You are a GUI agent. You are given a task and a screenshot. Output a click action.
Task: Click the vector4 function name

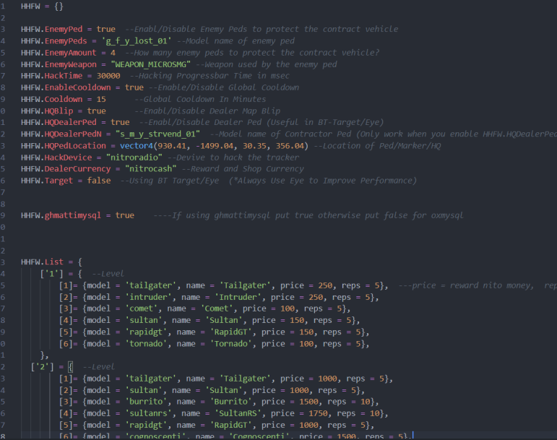pyautogui.click(x=137, y=146)
